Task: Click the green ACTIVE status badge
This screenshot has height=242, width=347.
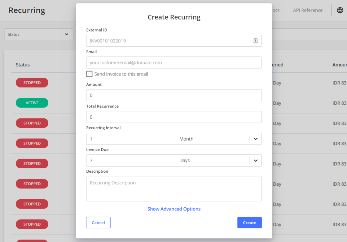Action: coord(32,103)
